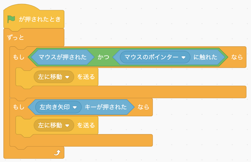Click empty workspace right of the hat block

click(140, 20)
